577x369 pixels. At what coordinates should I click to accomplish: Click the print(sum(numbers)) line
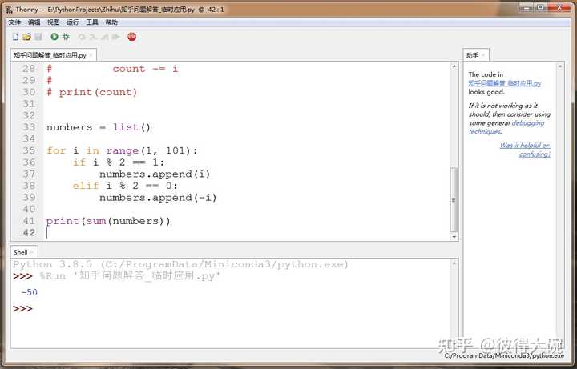pyautogui.click(x=108, y=221)
